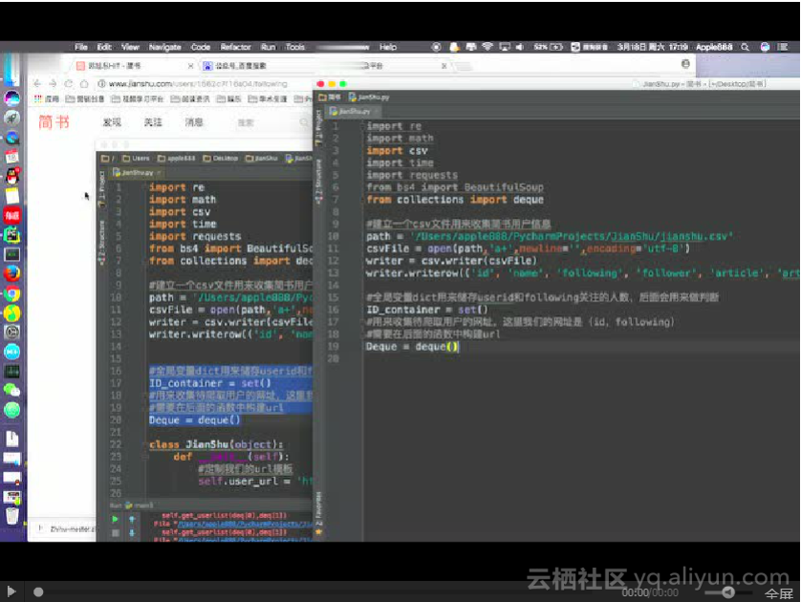Open the Refactor menu
The image size is (801, 602).
tap(235, 47)
